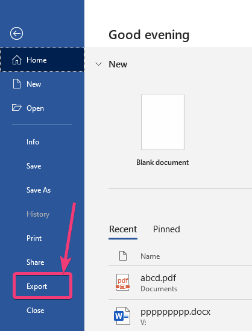Viewport: 252px width, 331px height.
Task: Choose Save As in the sidebar
Action: (39, 190)
